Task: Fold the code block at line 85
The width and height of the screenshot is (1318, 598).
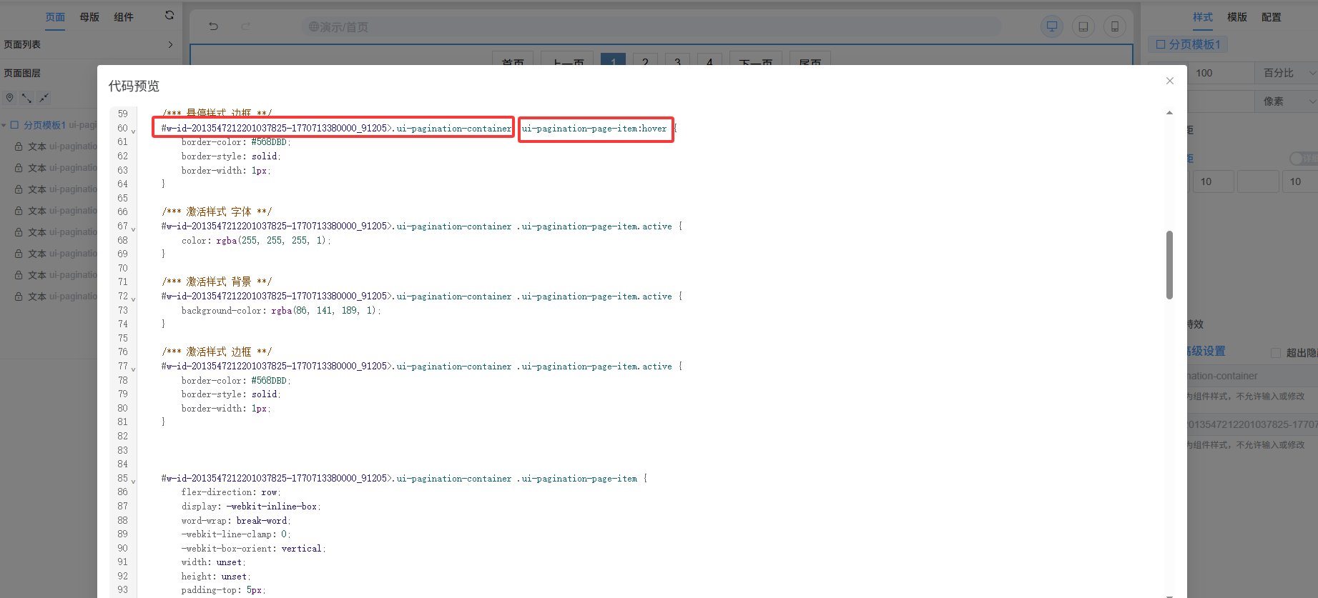Action: (134, 481)
